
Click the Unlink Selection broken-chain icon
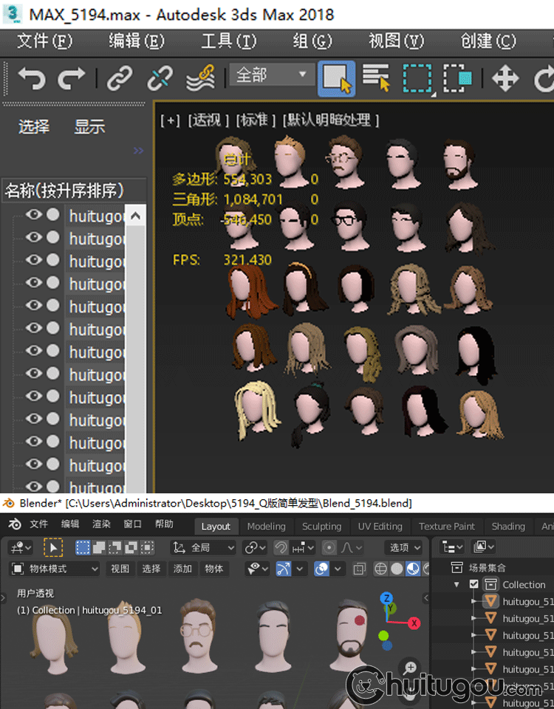point(160,78)
